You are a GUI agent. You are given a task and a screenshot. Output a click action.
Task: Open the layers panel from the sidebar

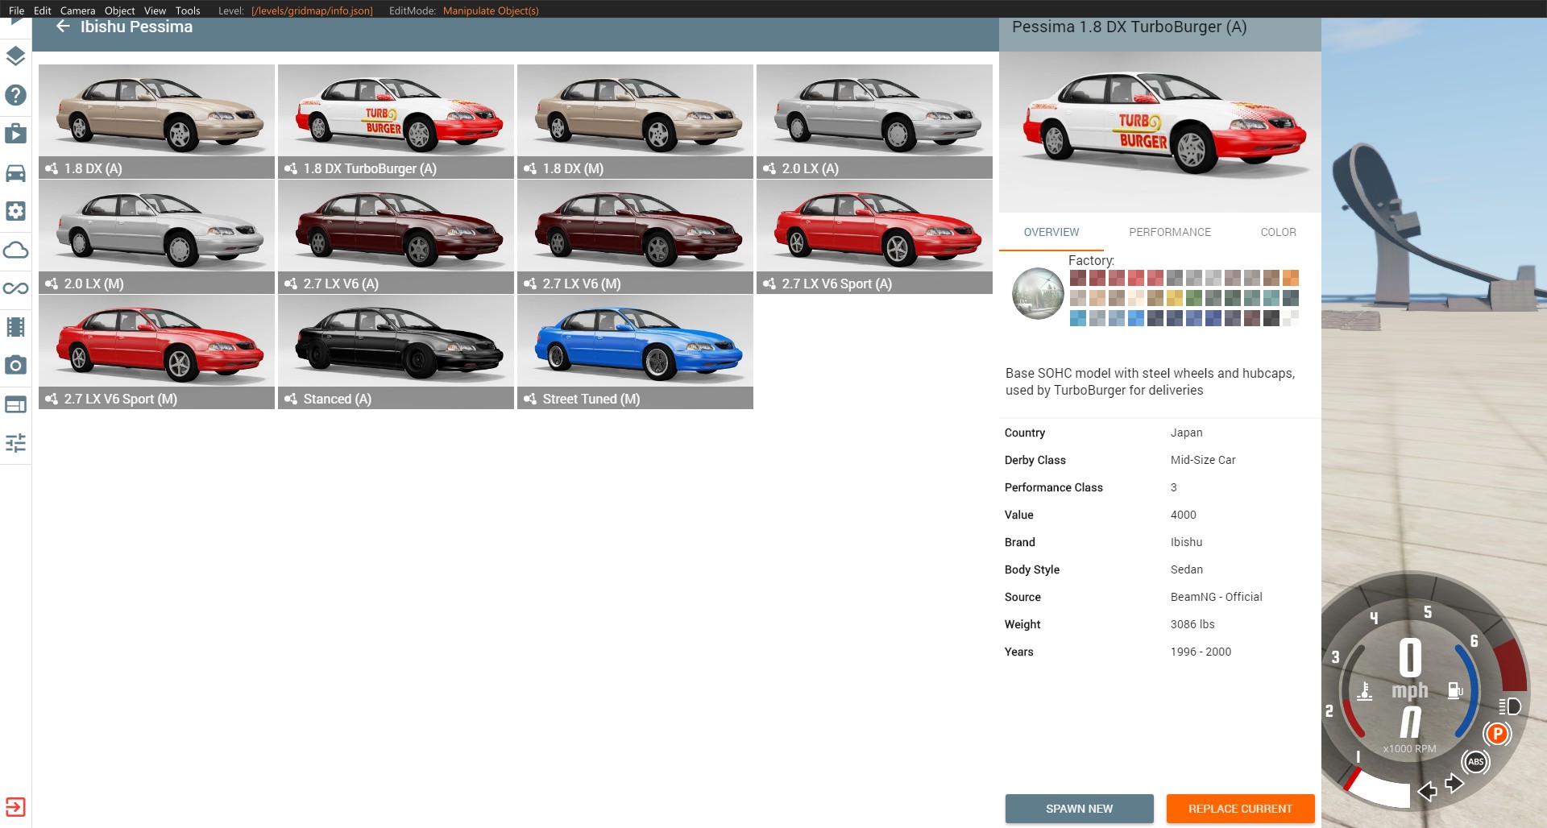[15, 56]
